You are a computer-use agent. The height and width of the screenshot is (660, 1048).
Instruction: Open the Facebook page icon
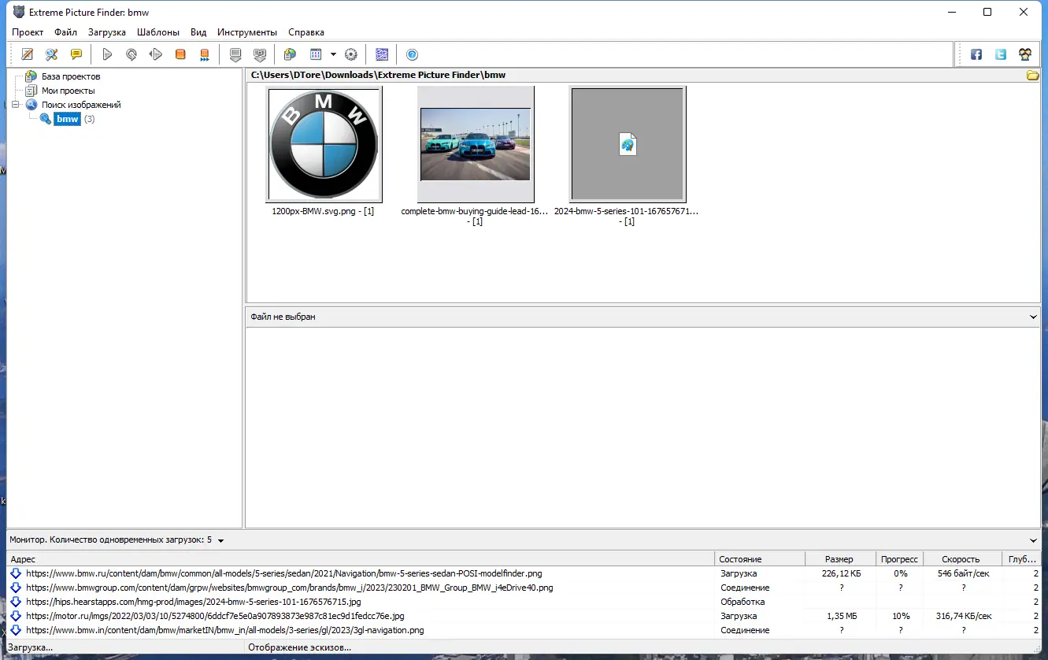[x=976, y=54]
